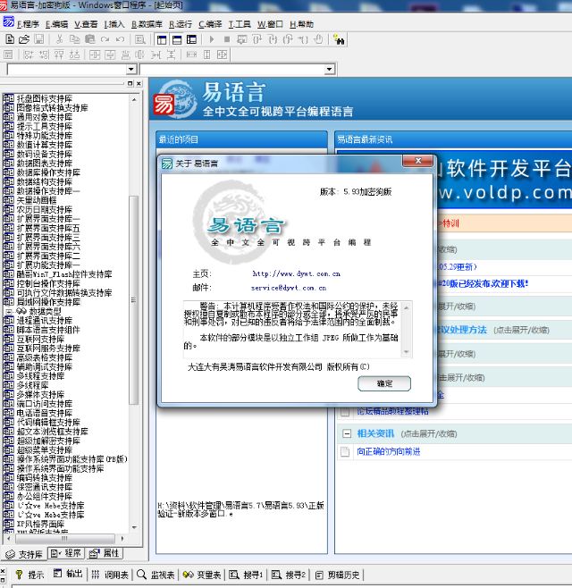The height and width of the screenshot is (588, 572).
Task: Select 多线程支持库 in library tree
Action: tap(40, 375)
